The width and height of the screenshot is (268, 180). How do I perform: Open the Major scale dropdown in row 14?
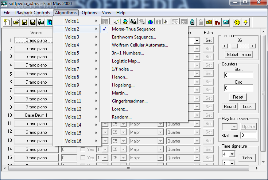pos(160,149)
